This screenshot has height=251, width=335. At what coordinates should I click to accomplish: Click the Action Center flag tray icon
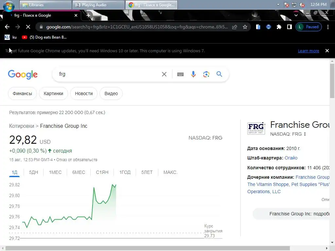[x=286, y=5]
